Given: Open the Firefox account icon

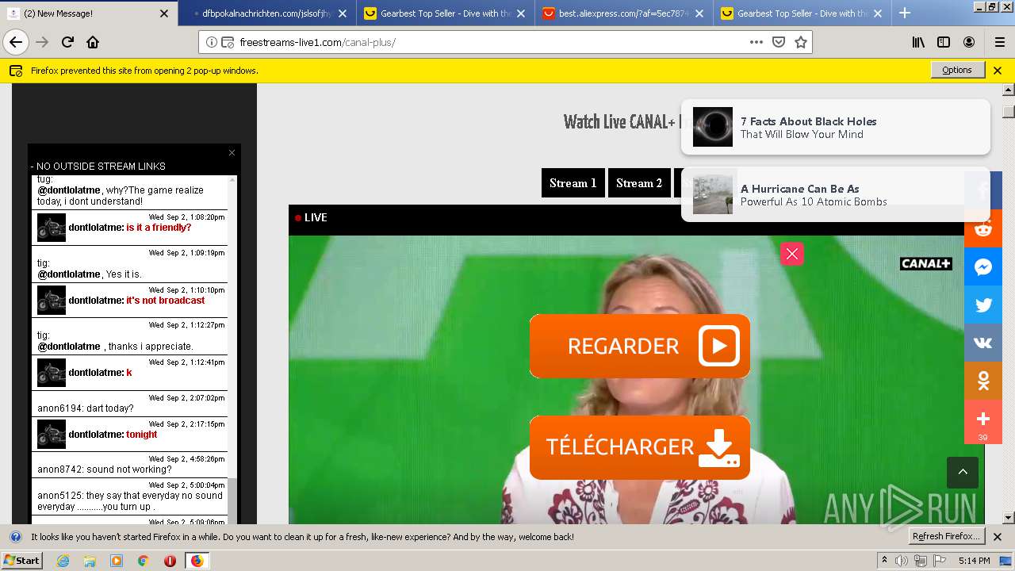Looking at the screenshot, I should click(969, 42).
